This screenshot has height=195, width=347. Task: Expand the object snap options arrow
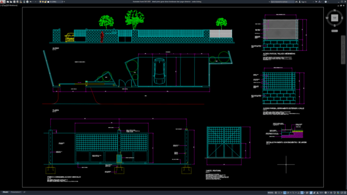coord(305,193)
